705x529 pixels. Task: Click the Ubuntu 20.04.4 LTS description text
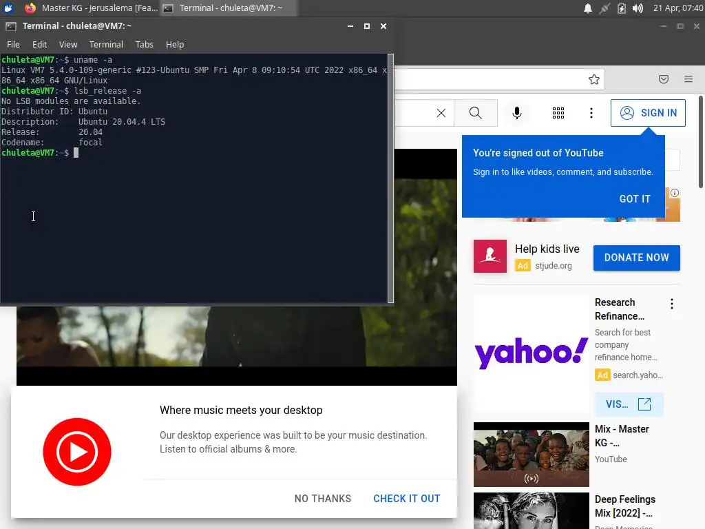[121, 121]
